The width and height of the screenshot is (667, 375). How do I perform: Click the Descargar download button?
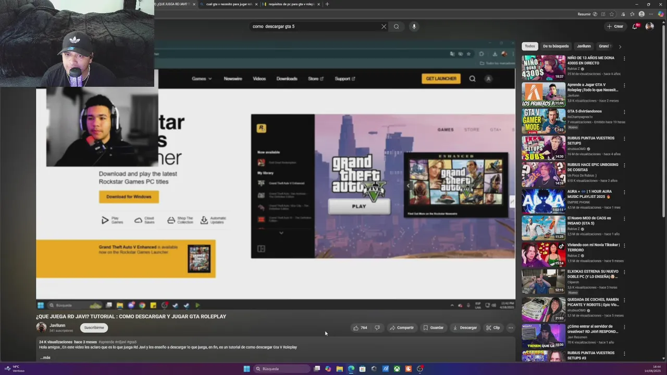(465, 328)
